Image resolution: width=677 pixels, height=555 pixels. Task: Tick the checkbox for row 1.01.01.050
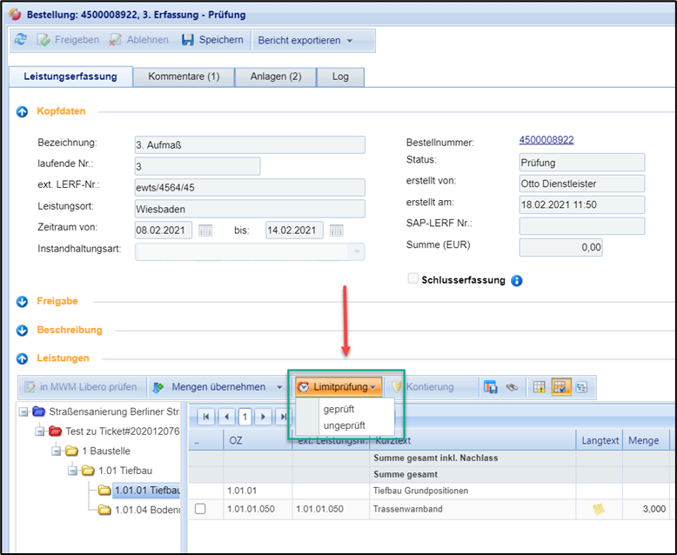(200, 509)
